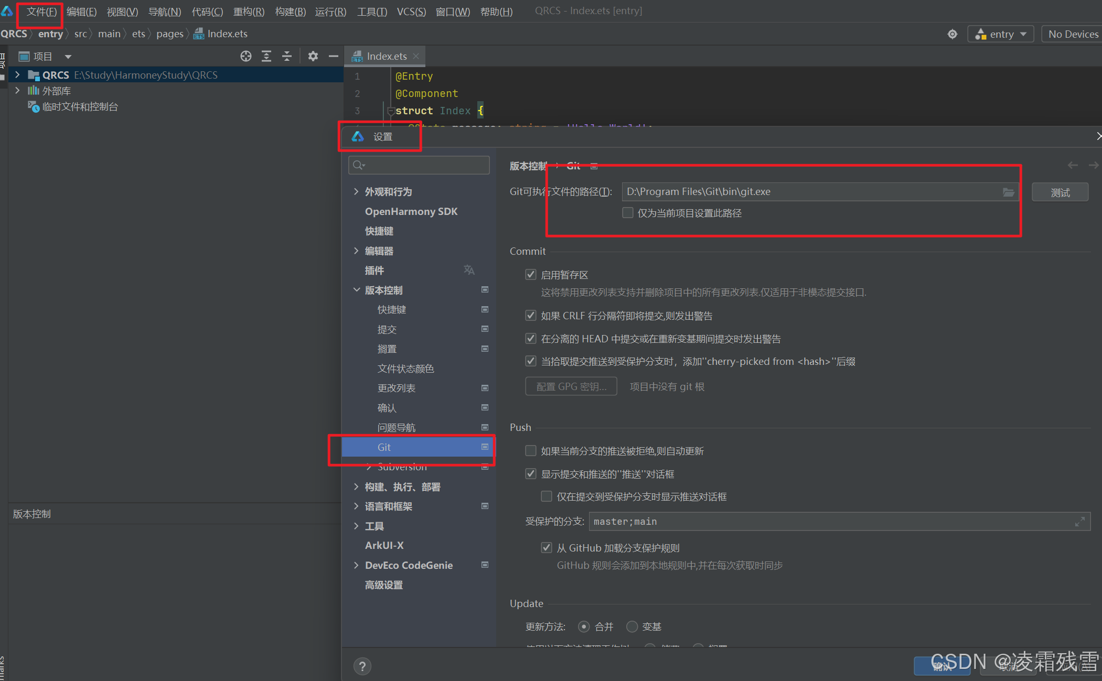Expand DevEco CodeGenie settings category
The image size is (1102, 681).
pos(356,565)
